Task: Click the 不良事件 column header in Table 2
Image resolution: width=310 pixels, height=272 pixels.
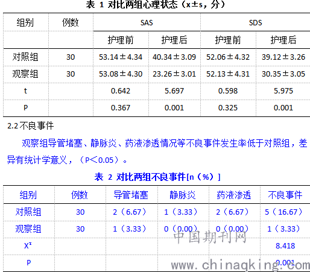Action: tap(285, 195)
